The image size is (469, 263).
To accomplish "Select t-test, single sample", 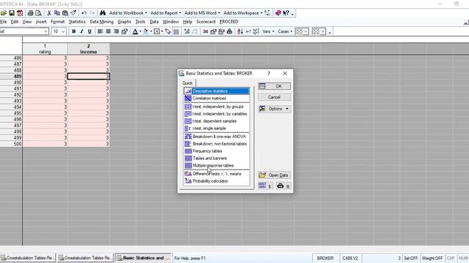I will click(217, 129).
